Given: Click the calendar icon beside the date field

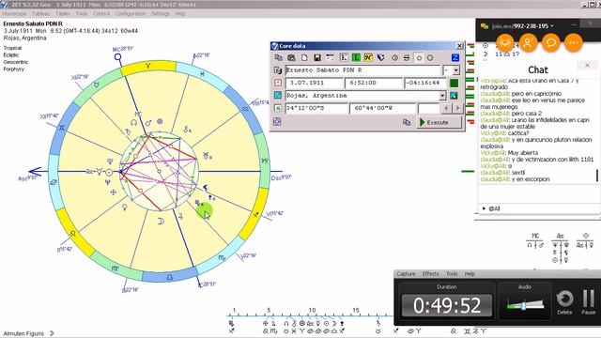Looking at the screenshot, I should point(278,83).
